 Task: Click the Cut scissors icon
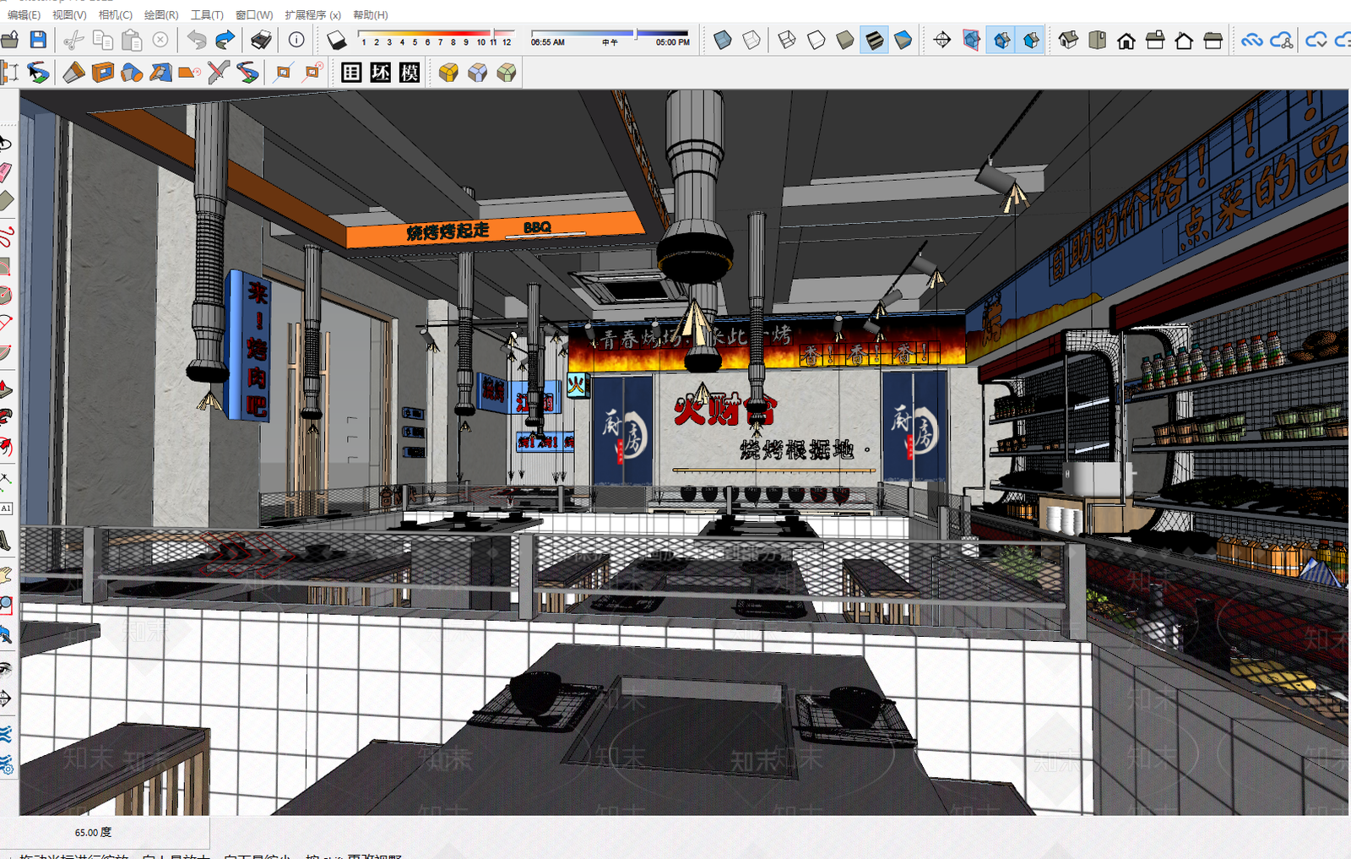click(74, 40)
